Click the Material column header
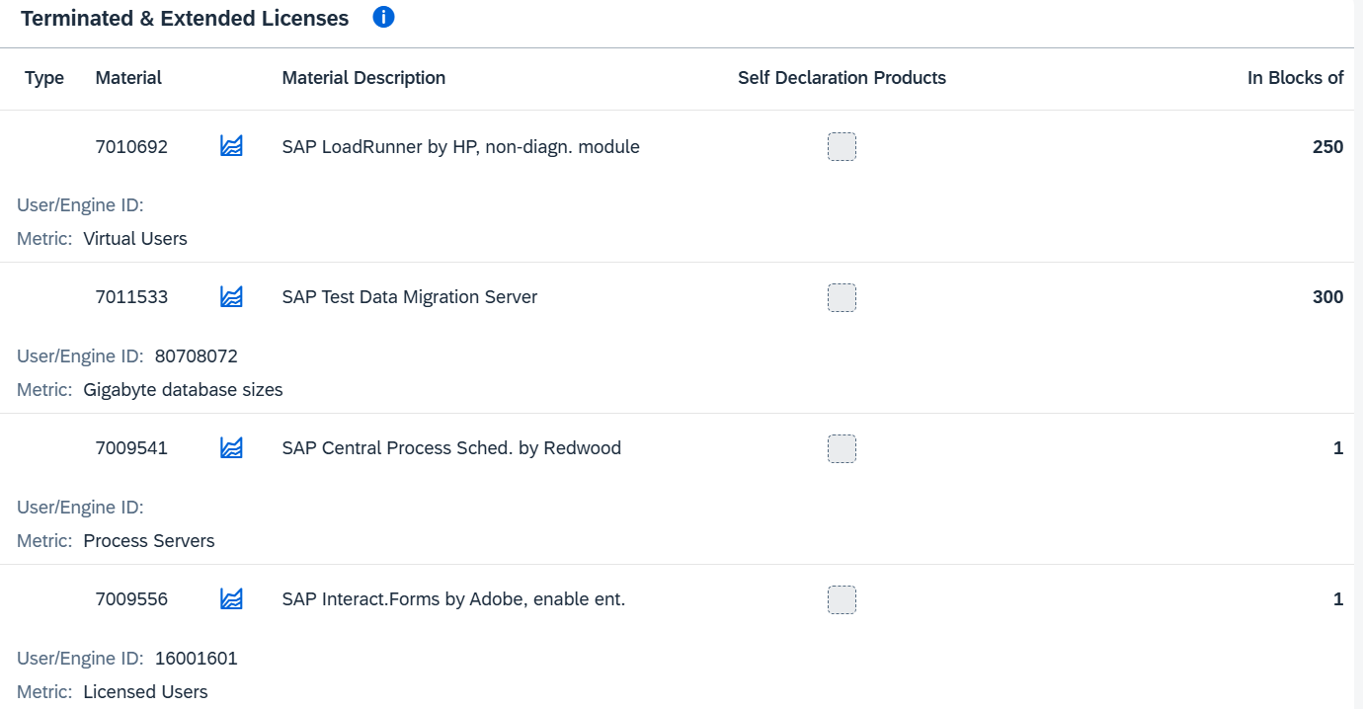 (x=128, y=78)
